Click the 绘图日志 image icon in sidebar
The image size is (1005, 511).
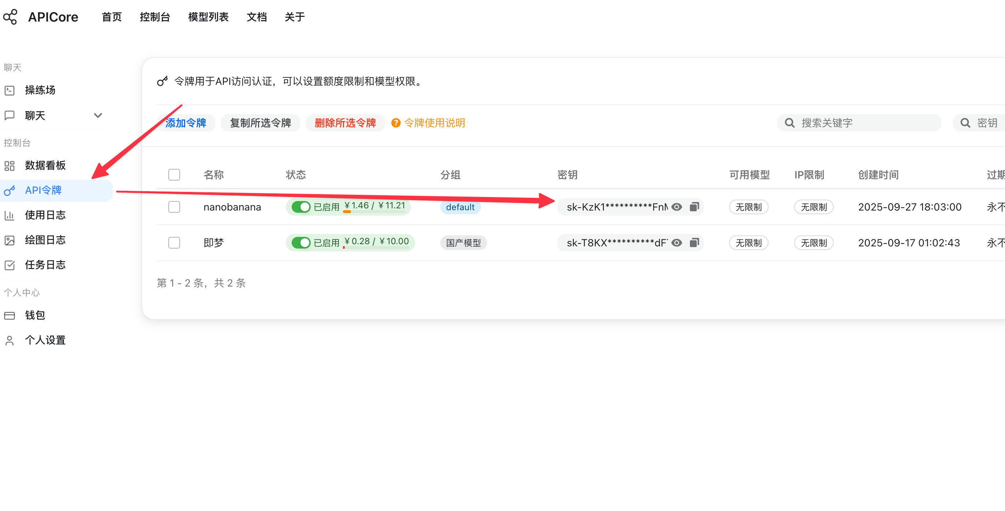tap(10, 240)
